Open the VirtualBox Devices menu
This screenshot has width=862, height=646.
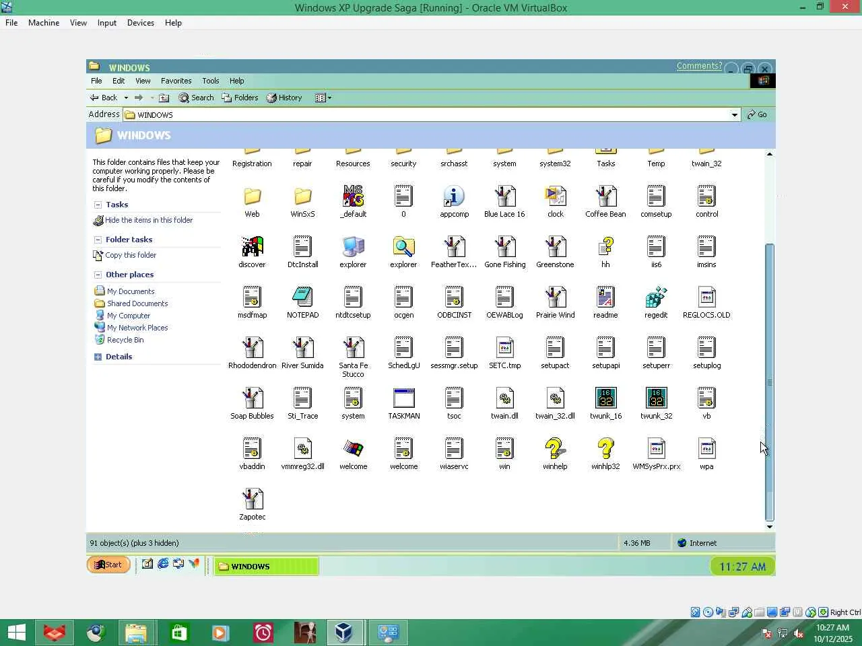pyautogui.click(x=141, y=23)
